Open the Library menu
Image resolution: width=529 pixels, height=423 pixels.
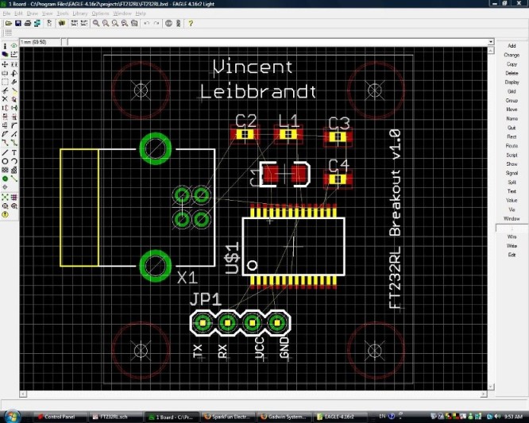pyautogui.click(x=80, y=13)
